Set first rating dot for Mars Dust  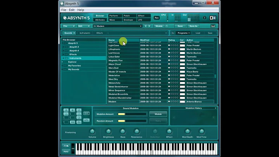(169, 68)
